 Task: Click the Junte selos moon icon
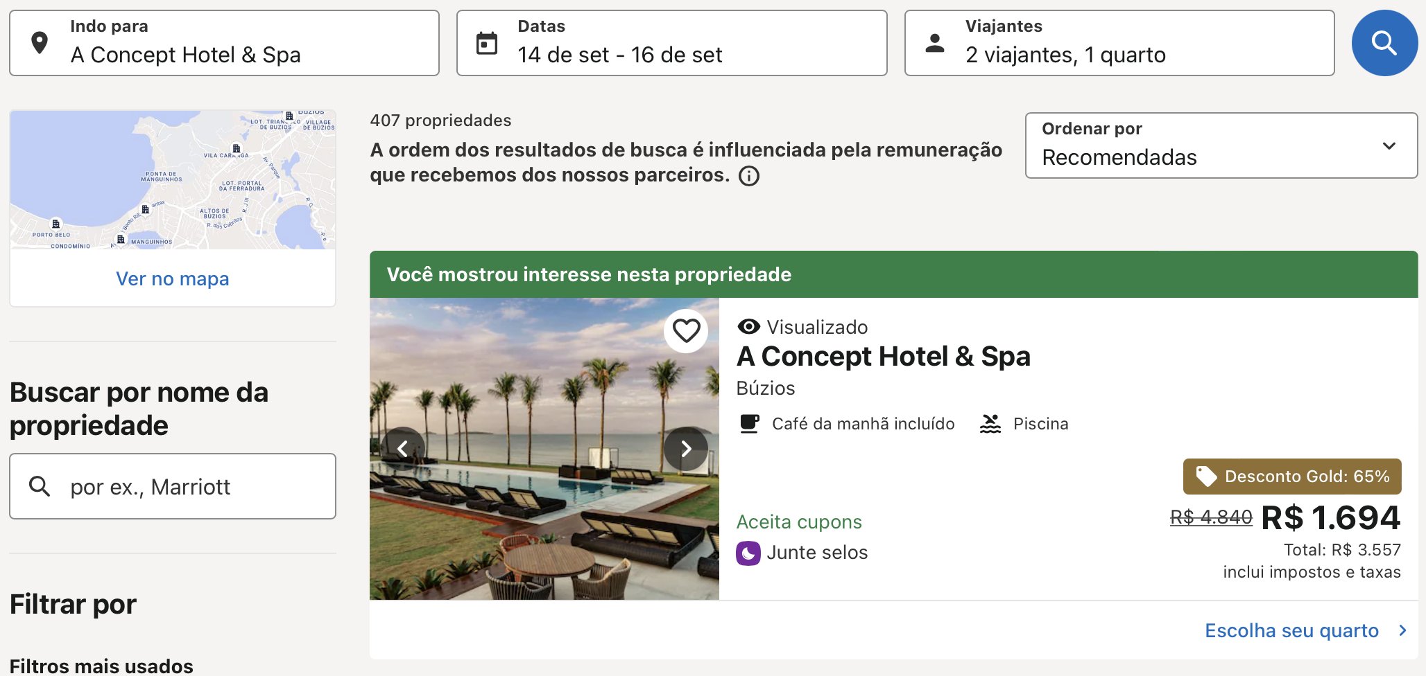pyautogui.click(x=748, y=553)
